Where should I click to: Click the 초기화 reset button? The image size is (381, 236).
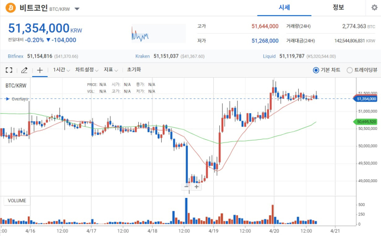(134, 70)
